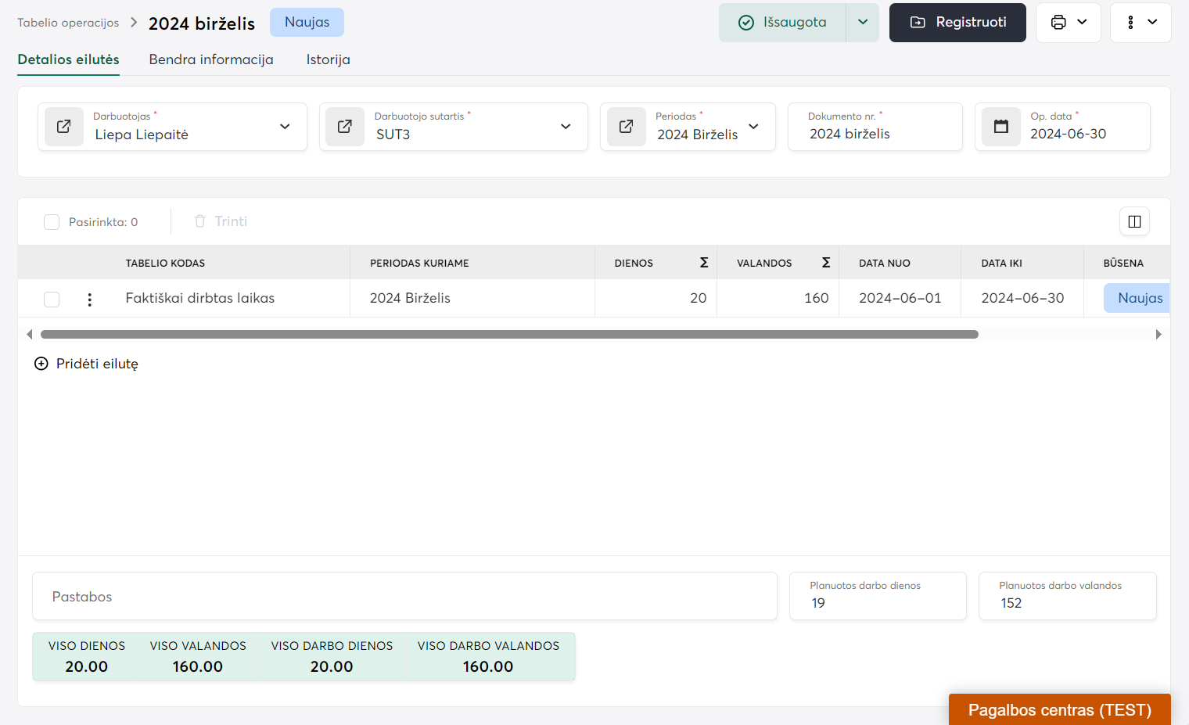This screenshot has width=1189, height=725.
Task: Expand the Darbuotojas dropdown
Action: tap(285, 127)
